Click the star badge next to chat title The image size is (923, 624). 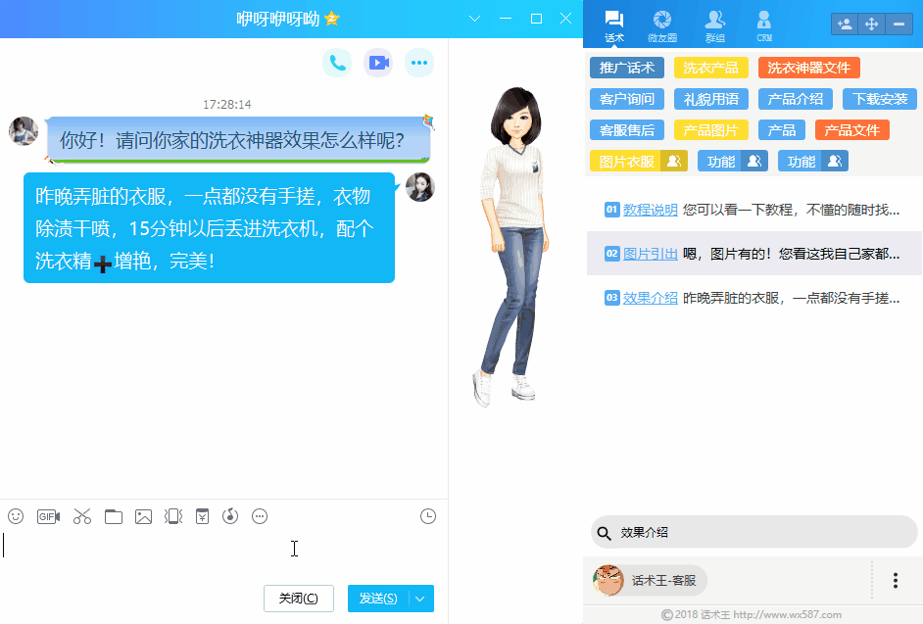pyautogui.click(x=332, y=19)
